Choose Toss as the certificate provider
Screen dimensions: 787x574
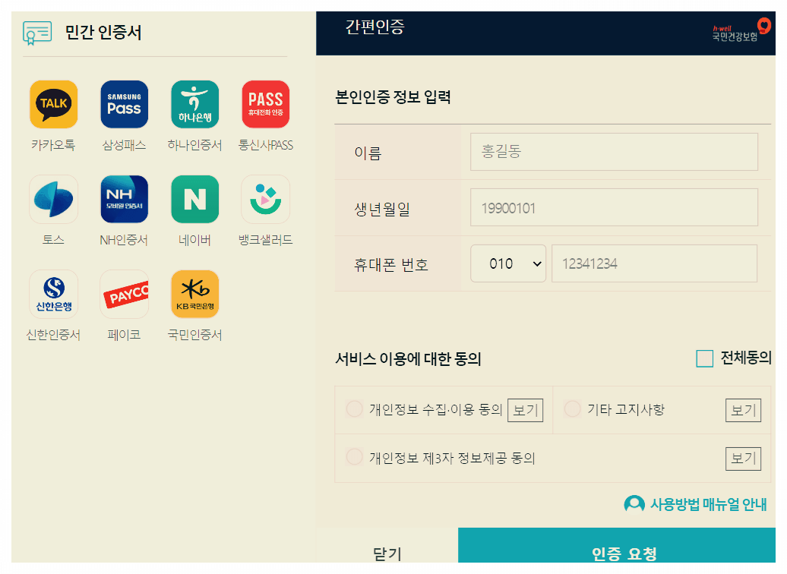tap(52, 199)
